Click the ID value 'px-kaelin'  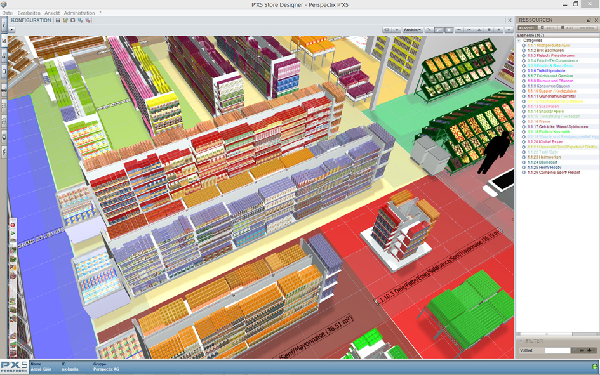pos(70,369)
